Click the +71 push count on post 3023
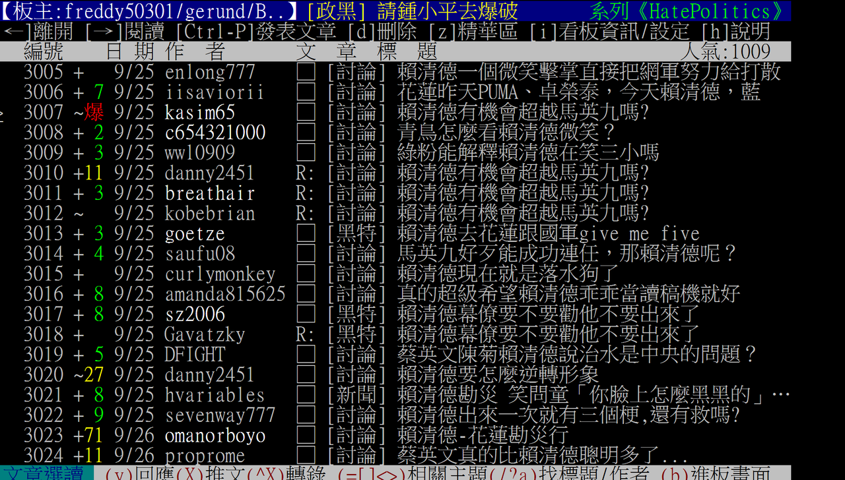The image size is (845, 480). pyautogui.click(x=89, y=436)
